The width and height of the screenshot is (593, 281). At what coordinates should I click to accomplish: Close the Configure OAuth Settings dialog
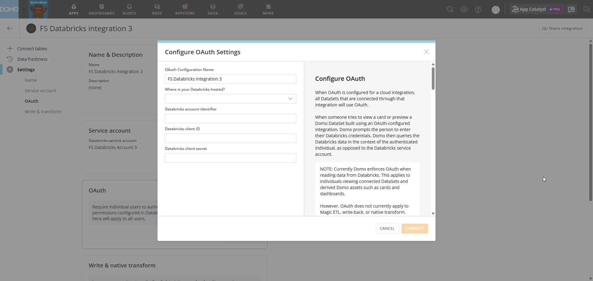426,52
